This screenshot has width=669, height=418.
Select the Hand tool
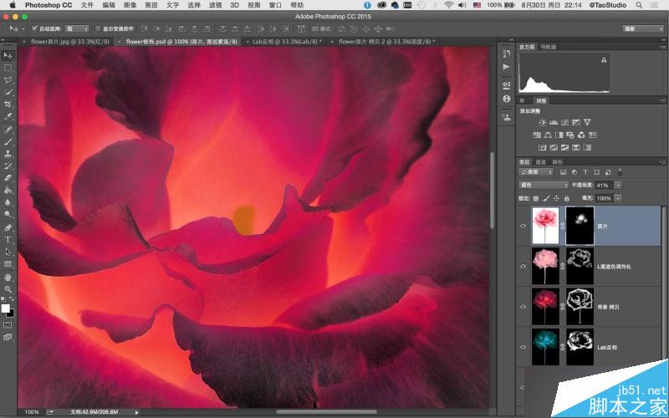pos(8,278)
